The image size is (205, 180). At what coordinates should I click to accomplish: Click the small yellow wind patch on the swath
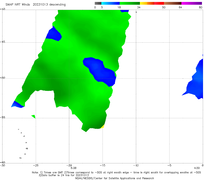tap(102, 127)
